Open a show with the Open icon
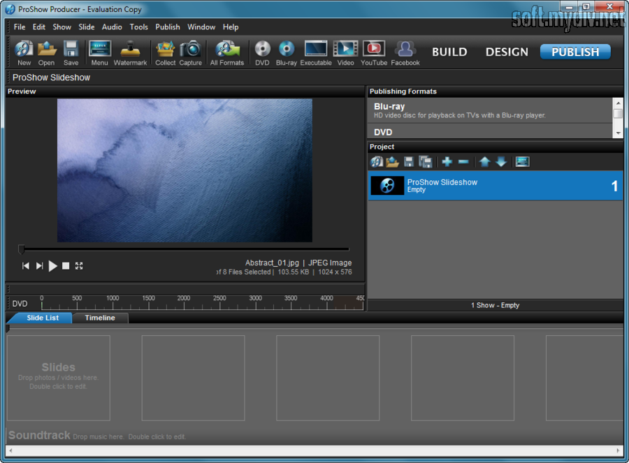The image size is (629, 463). coord(47,53)
